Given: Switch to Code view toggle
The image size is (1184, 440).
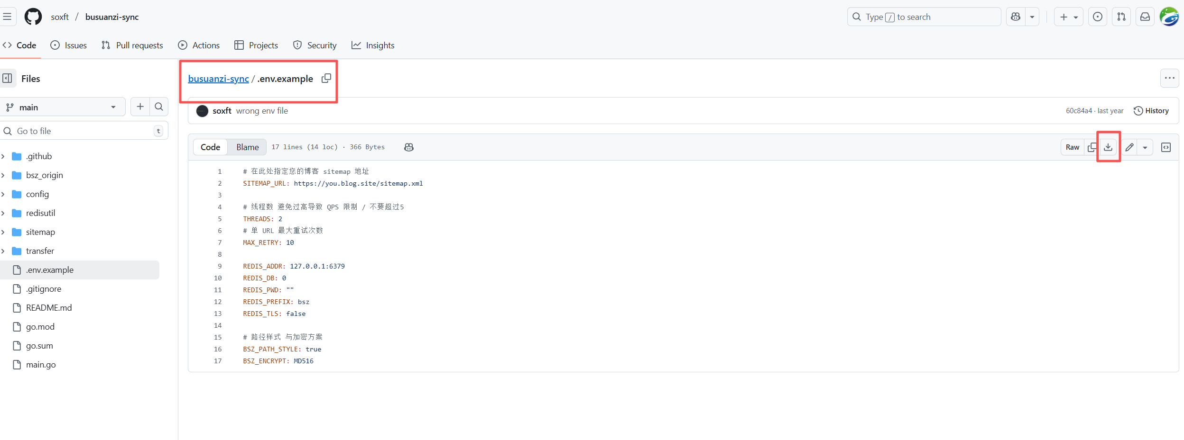Looking at the screenshot, I should pyautogui.click(x=210, y=147).
